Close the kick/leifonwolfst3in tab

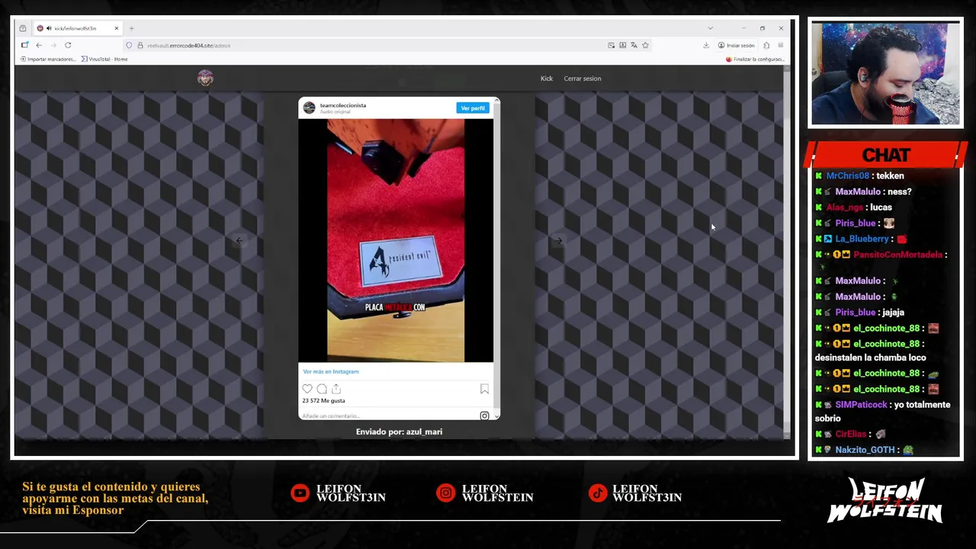pyautogui.click(x=116, y=28)
